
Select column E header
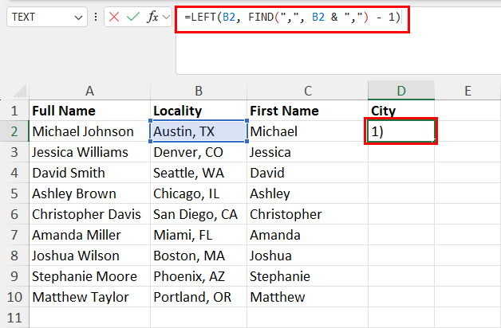pos(467,91)
